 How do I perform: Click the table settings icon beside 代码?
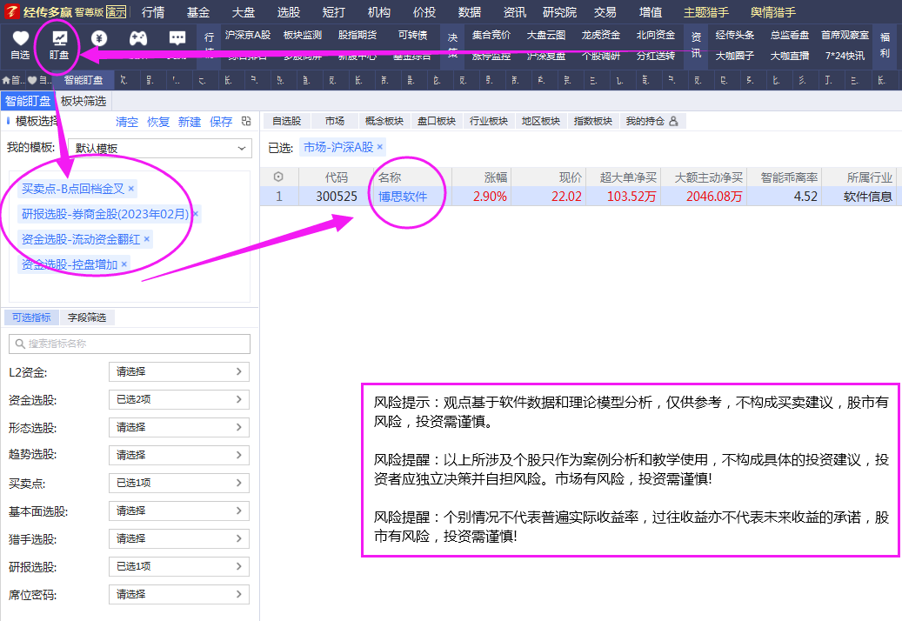pyautogui.click(x=278, y=177)
